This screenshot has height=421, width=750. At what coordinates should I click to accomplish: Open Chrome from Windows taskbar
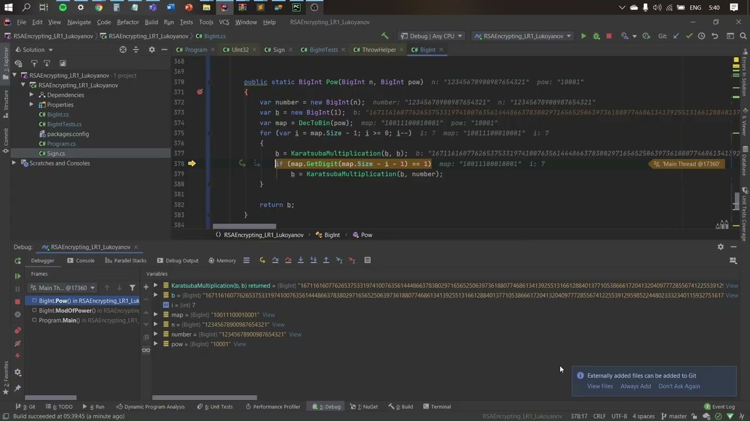click(98, 8)
